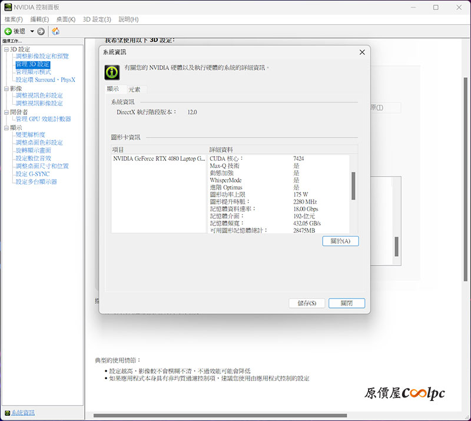The image size is (471, 421).
Task: Click the small icon beside 系統資訊 link
Action: [7, 413]
